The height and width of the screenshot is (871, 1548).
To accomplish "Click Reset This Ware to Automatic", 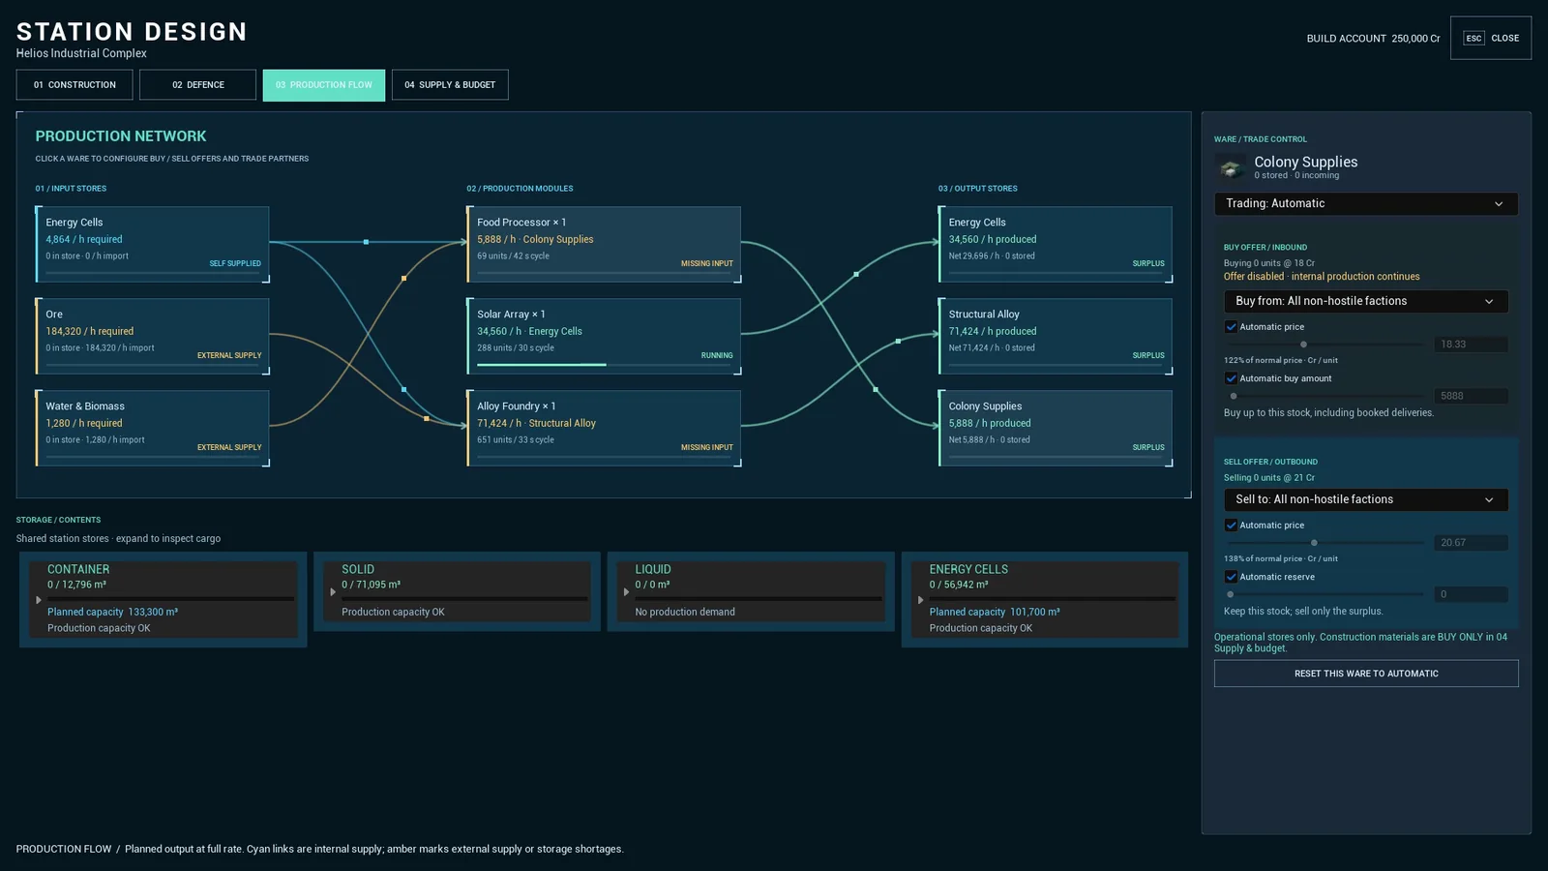I will 1366,674.
